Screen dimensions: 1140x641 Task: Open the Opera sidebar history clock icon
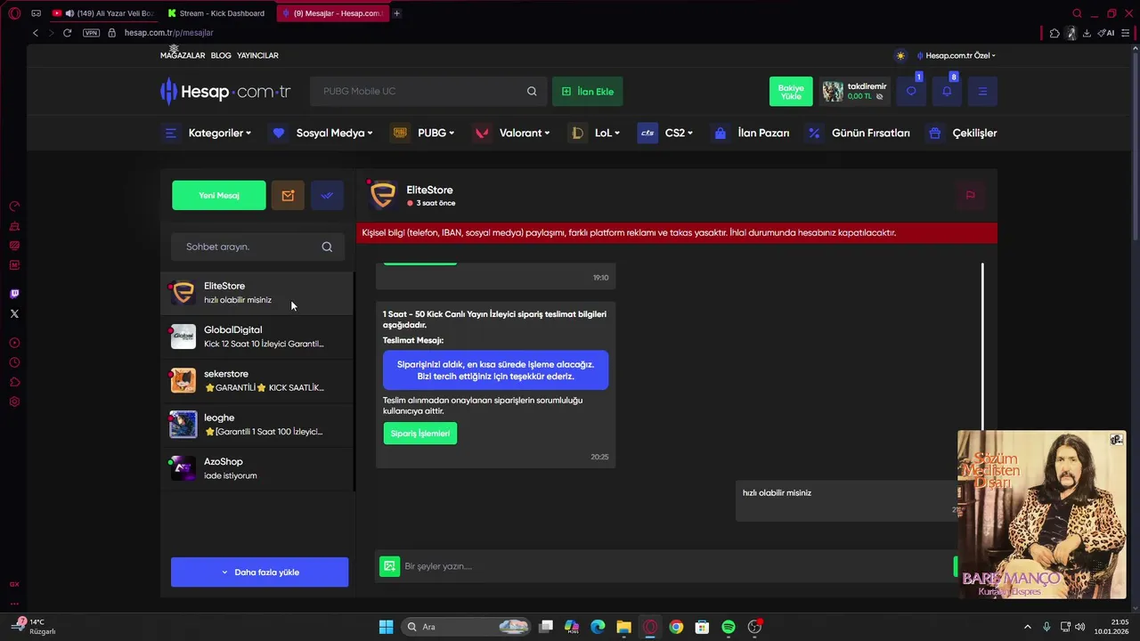(x=14, y=362)
